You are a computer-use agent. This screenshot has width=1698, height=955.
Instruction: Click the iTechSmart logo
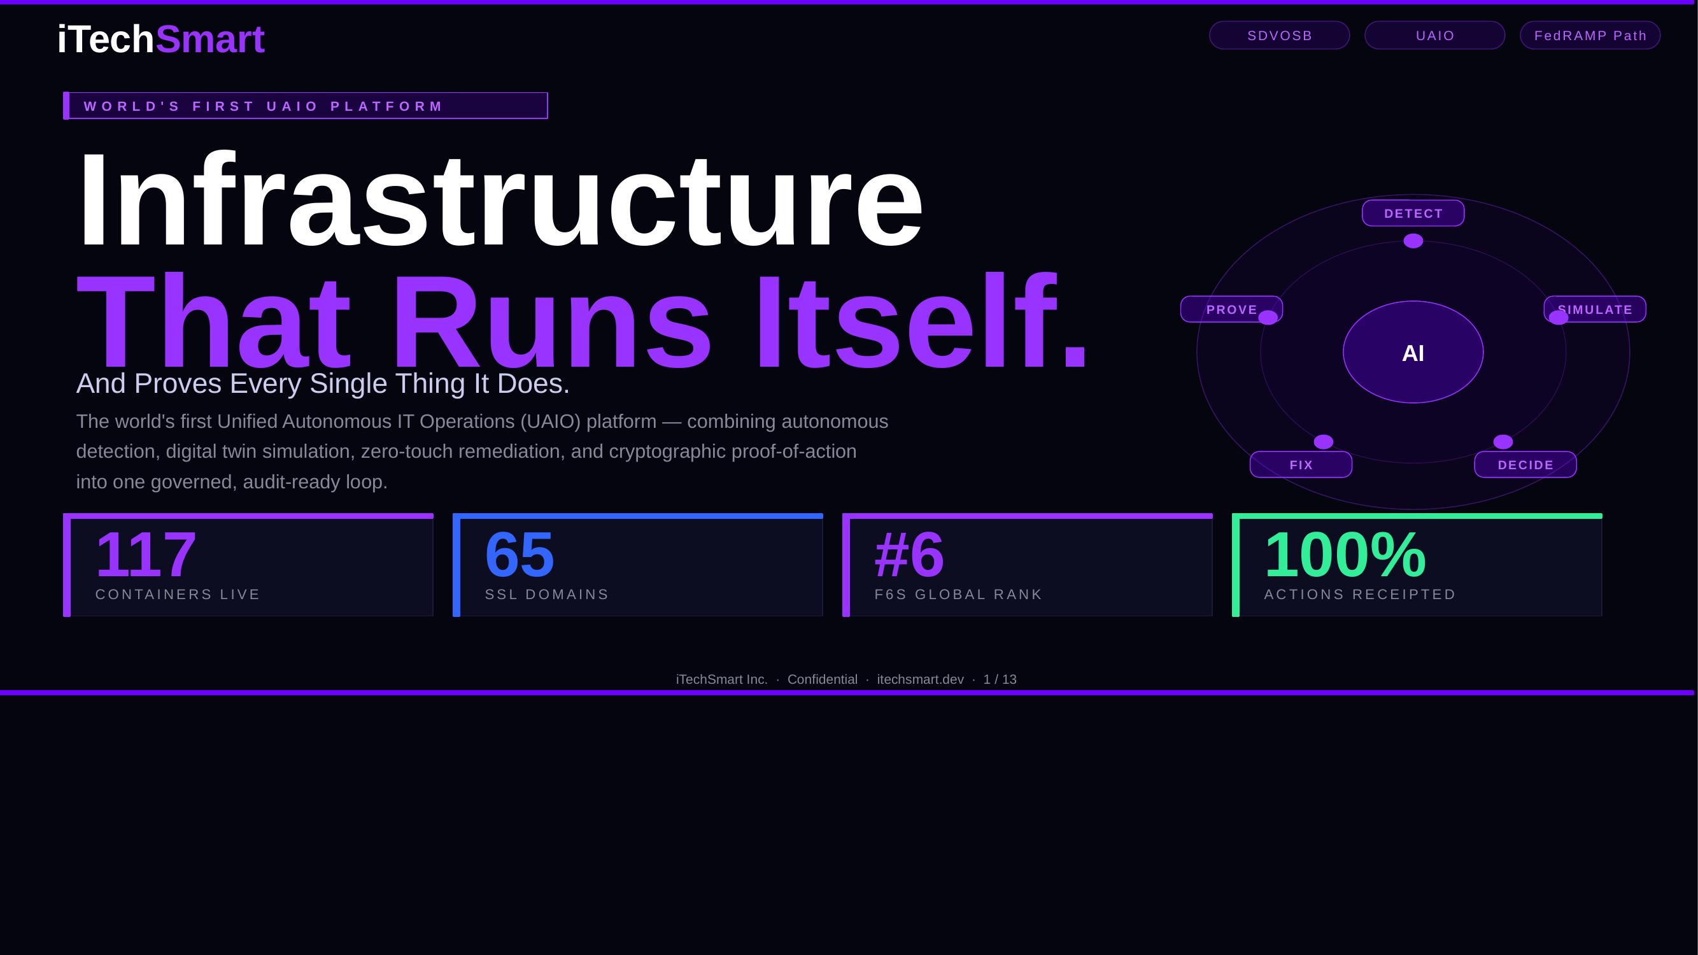click(161, 39)
